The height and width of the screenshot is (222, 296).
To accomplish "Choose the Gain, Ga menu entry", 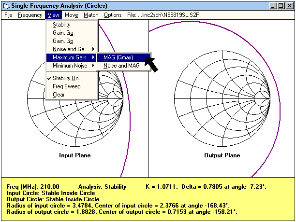I will 63,32.
